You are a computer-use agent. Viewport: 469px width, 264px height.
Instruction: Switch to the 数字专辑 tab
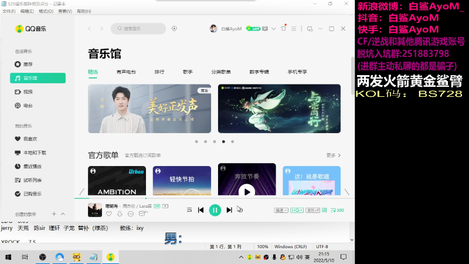259,72
